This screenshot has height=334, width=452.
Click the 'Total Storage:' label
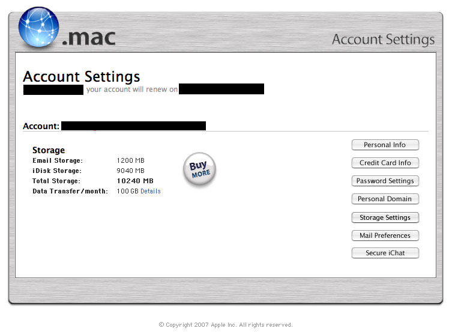point(56,181)
